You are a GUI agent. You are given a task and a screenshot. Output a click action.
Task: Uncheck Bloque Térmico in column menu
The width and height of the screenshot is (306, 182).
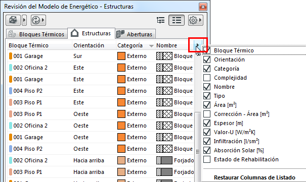[207, 50]
